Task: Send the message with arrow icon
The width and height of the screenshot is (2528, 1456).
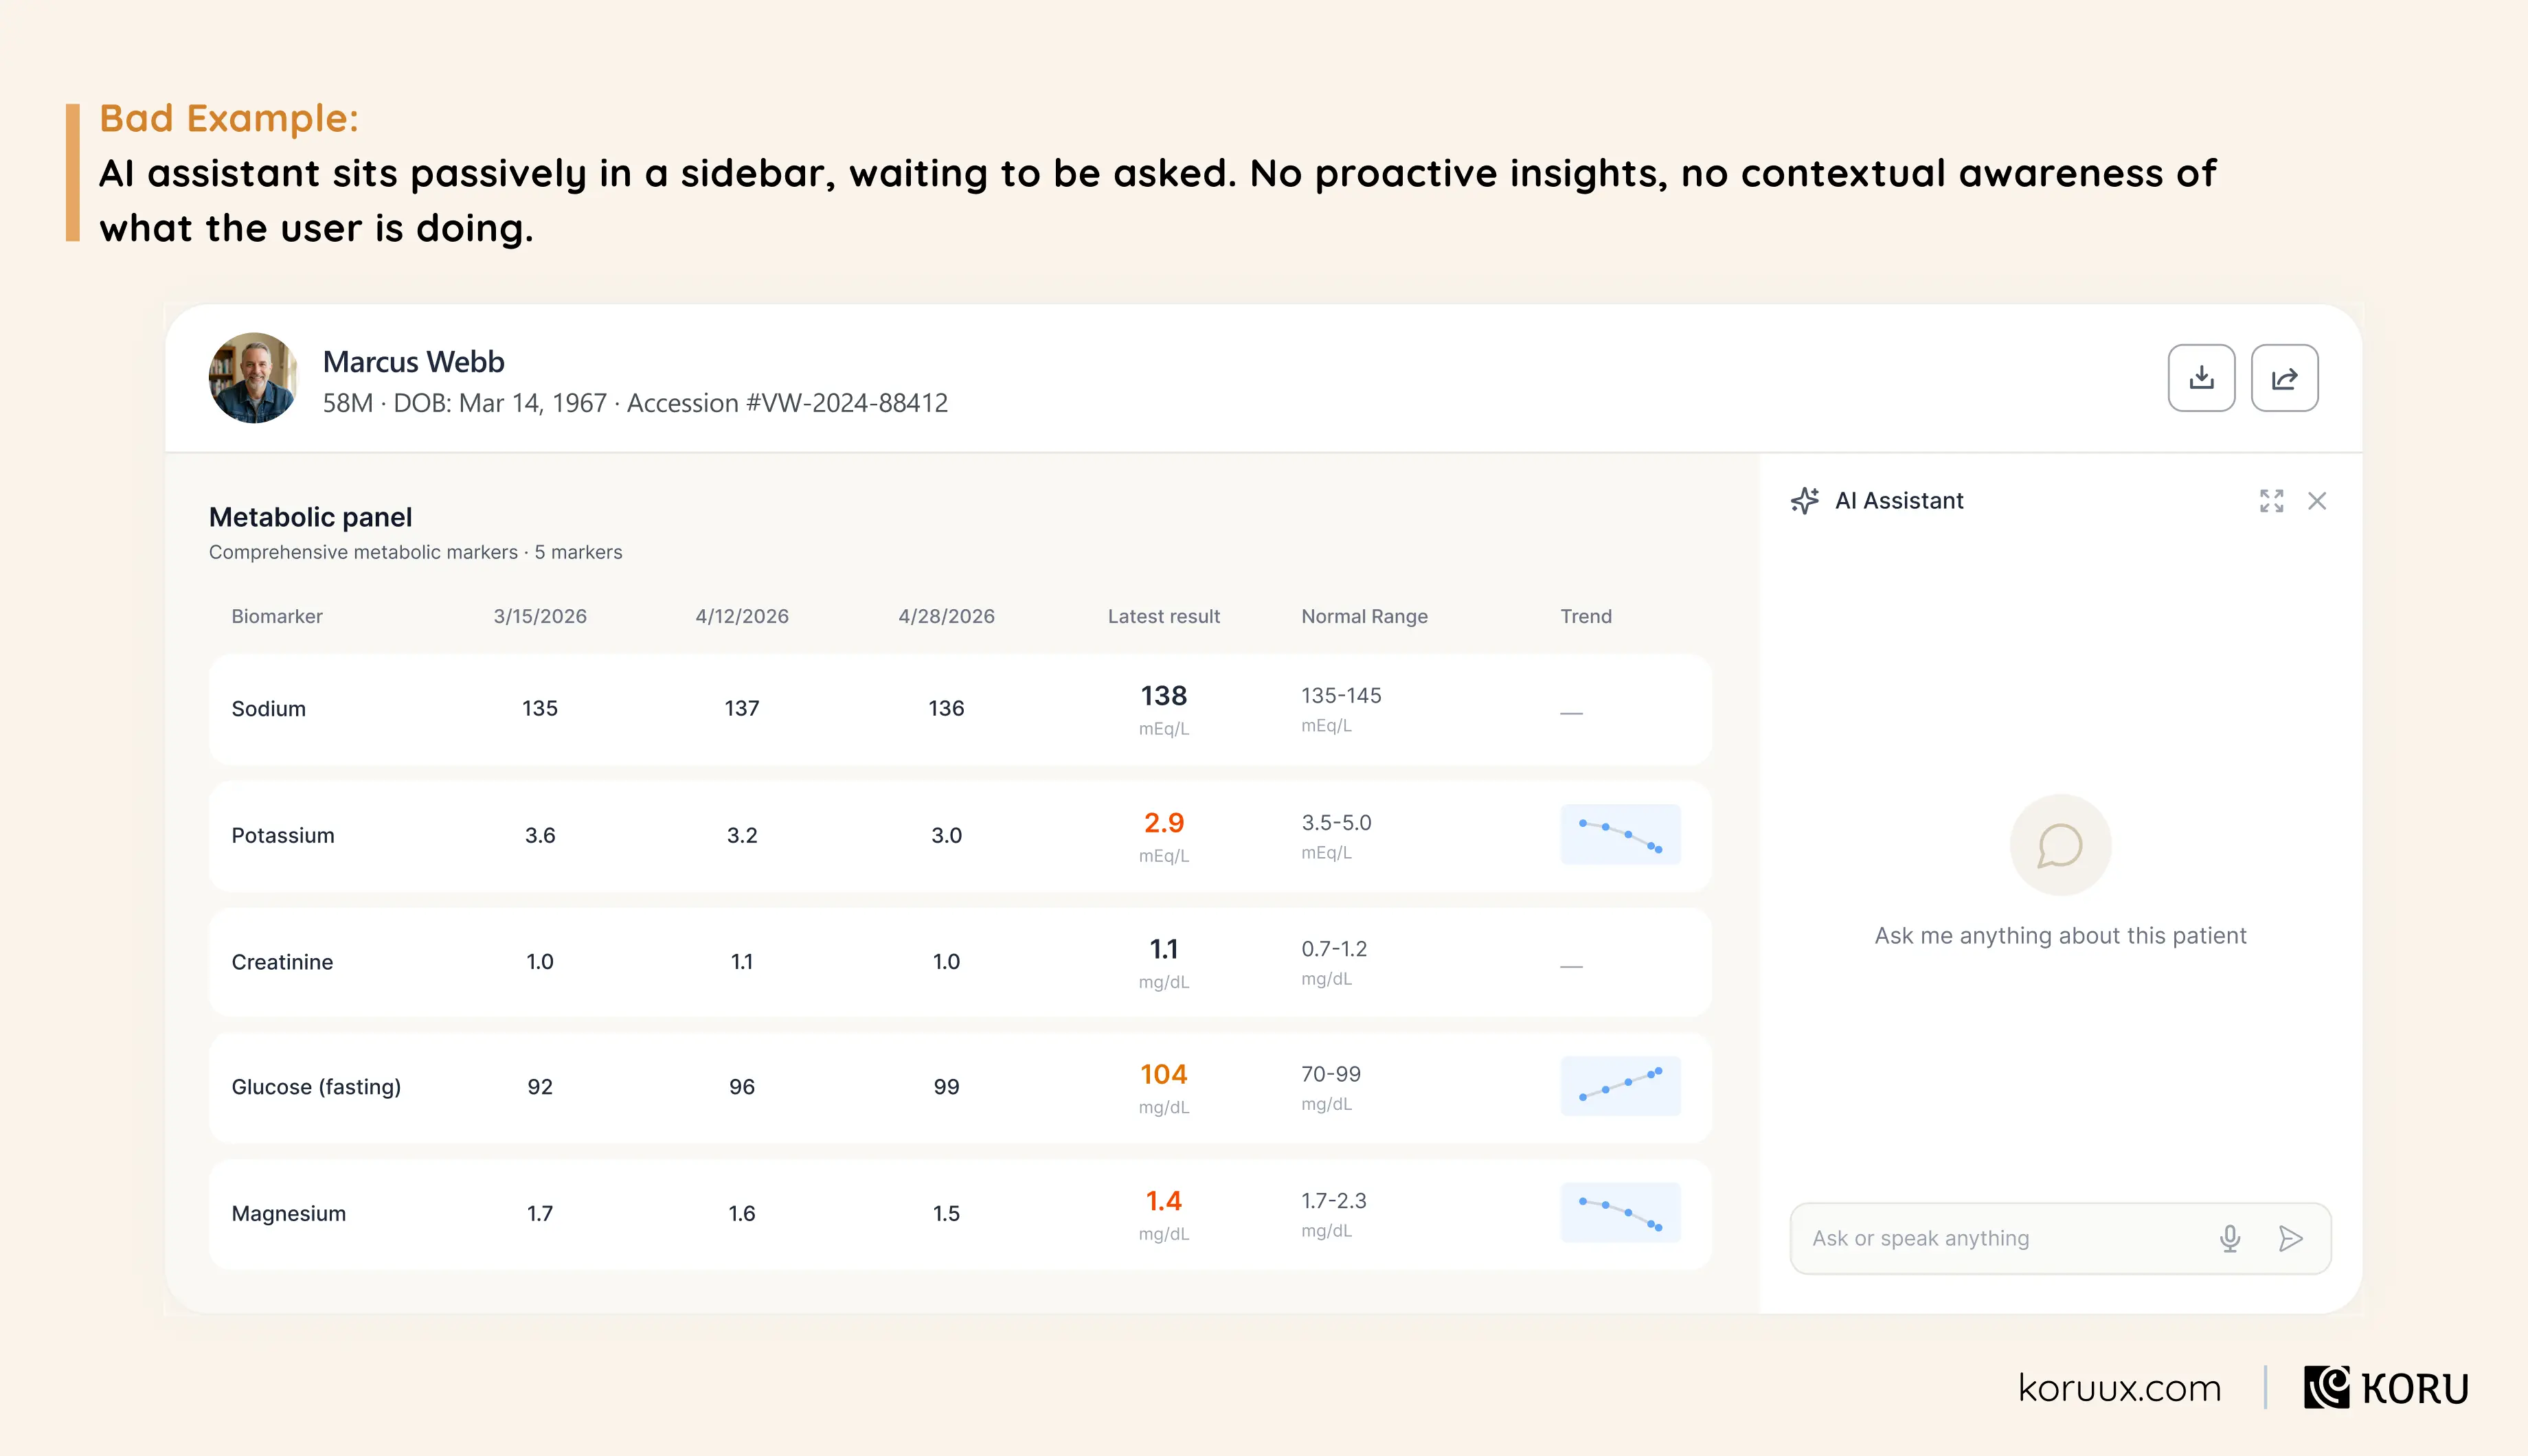Action: [x=2290, y=1238]
